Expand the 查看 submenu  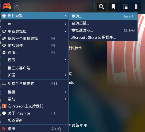click(x=35, y=60)
